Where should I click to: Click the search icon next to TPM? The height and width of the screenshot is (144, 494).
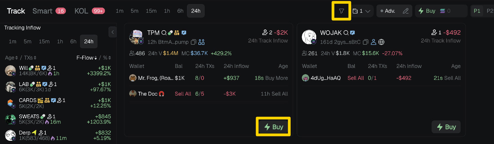pyautogui.click(x=164, y=33)
